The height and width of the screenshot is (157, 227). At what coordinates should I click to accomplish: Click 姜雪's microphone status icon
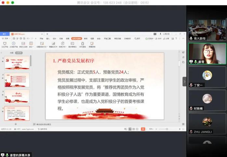coord(195,62)
